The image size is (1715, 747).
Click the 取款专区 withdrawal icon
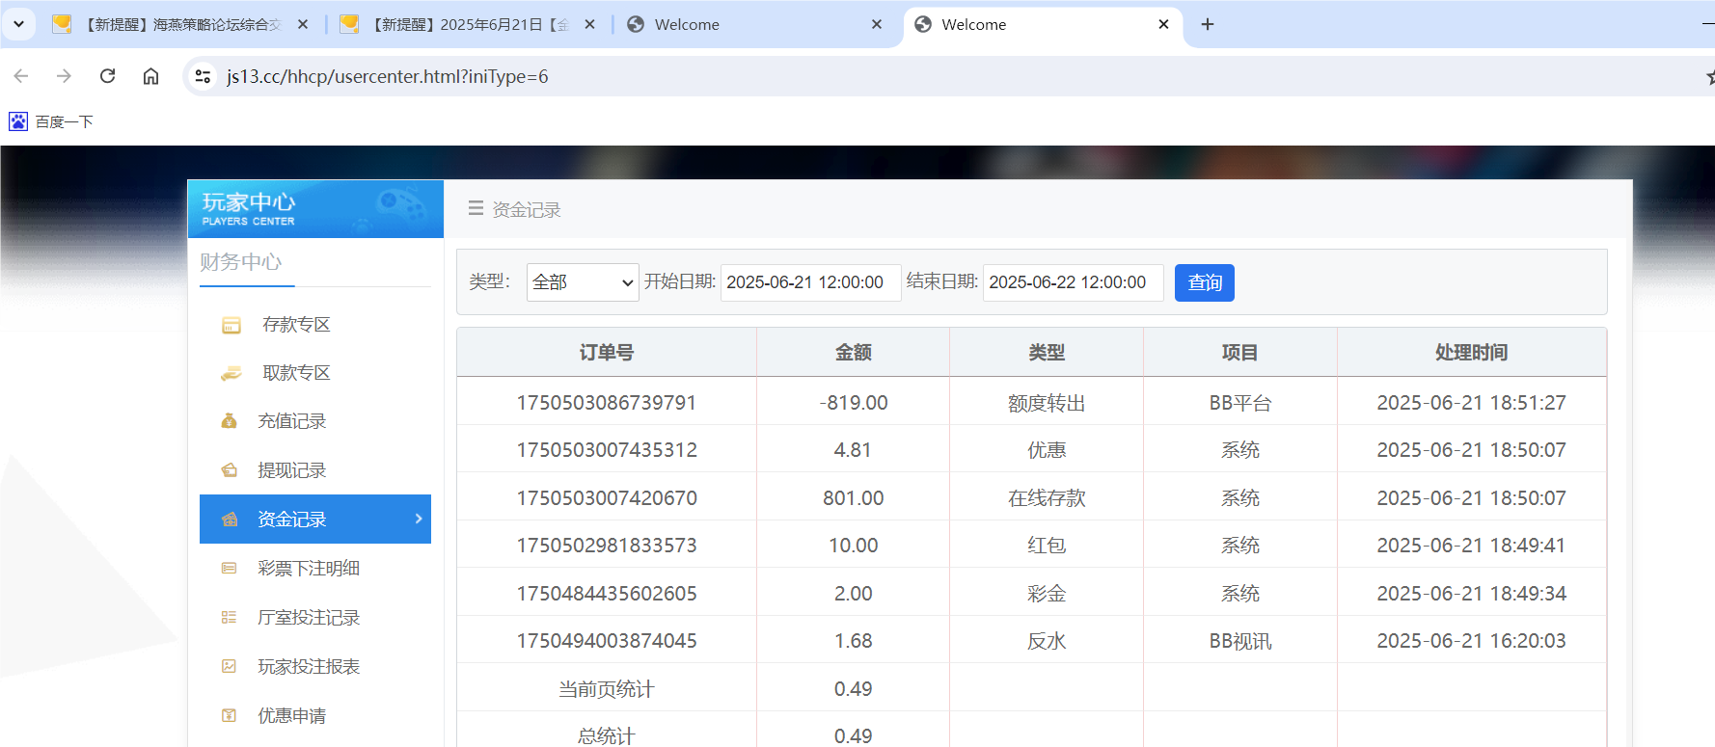click(x=231, y=373)
